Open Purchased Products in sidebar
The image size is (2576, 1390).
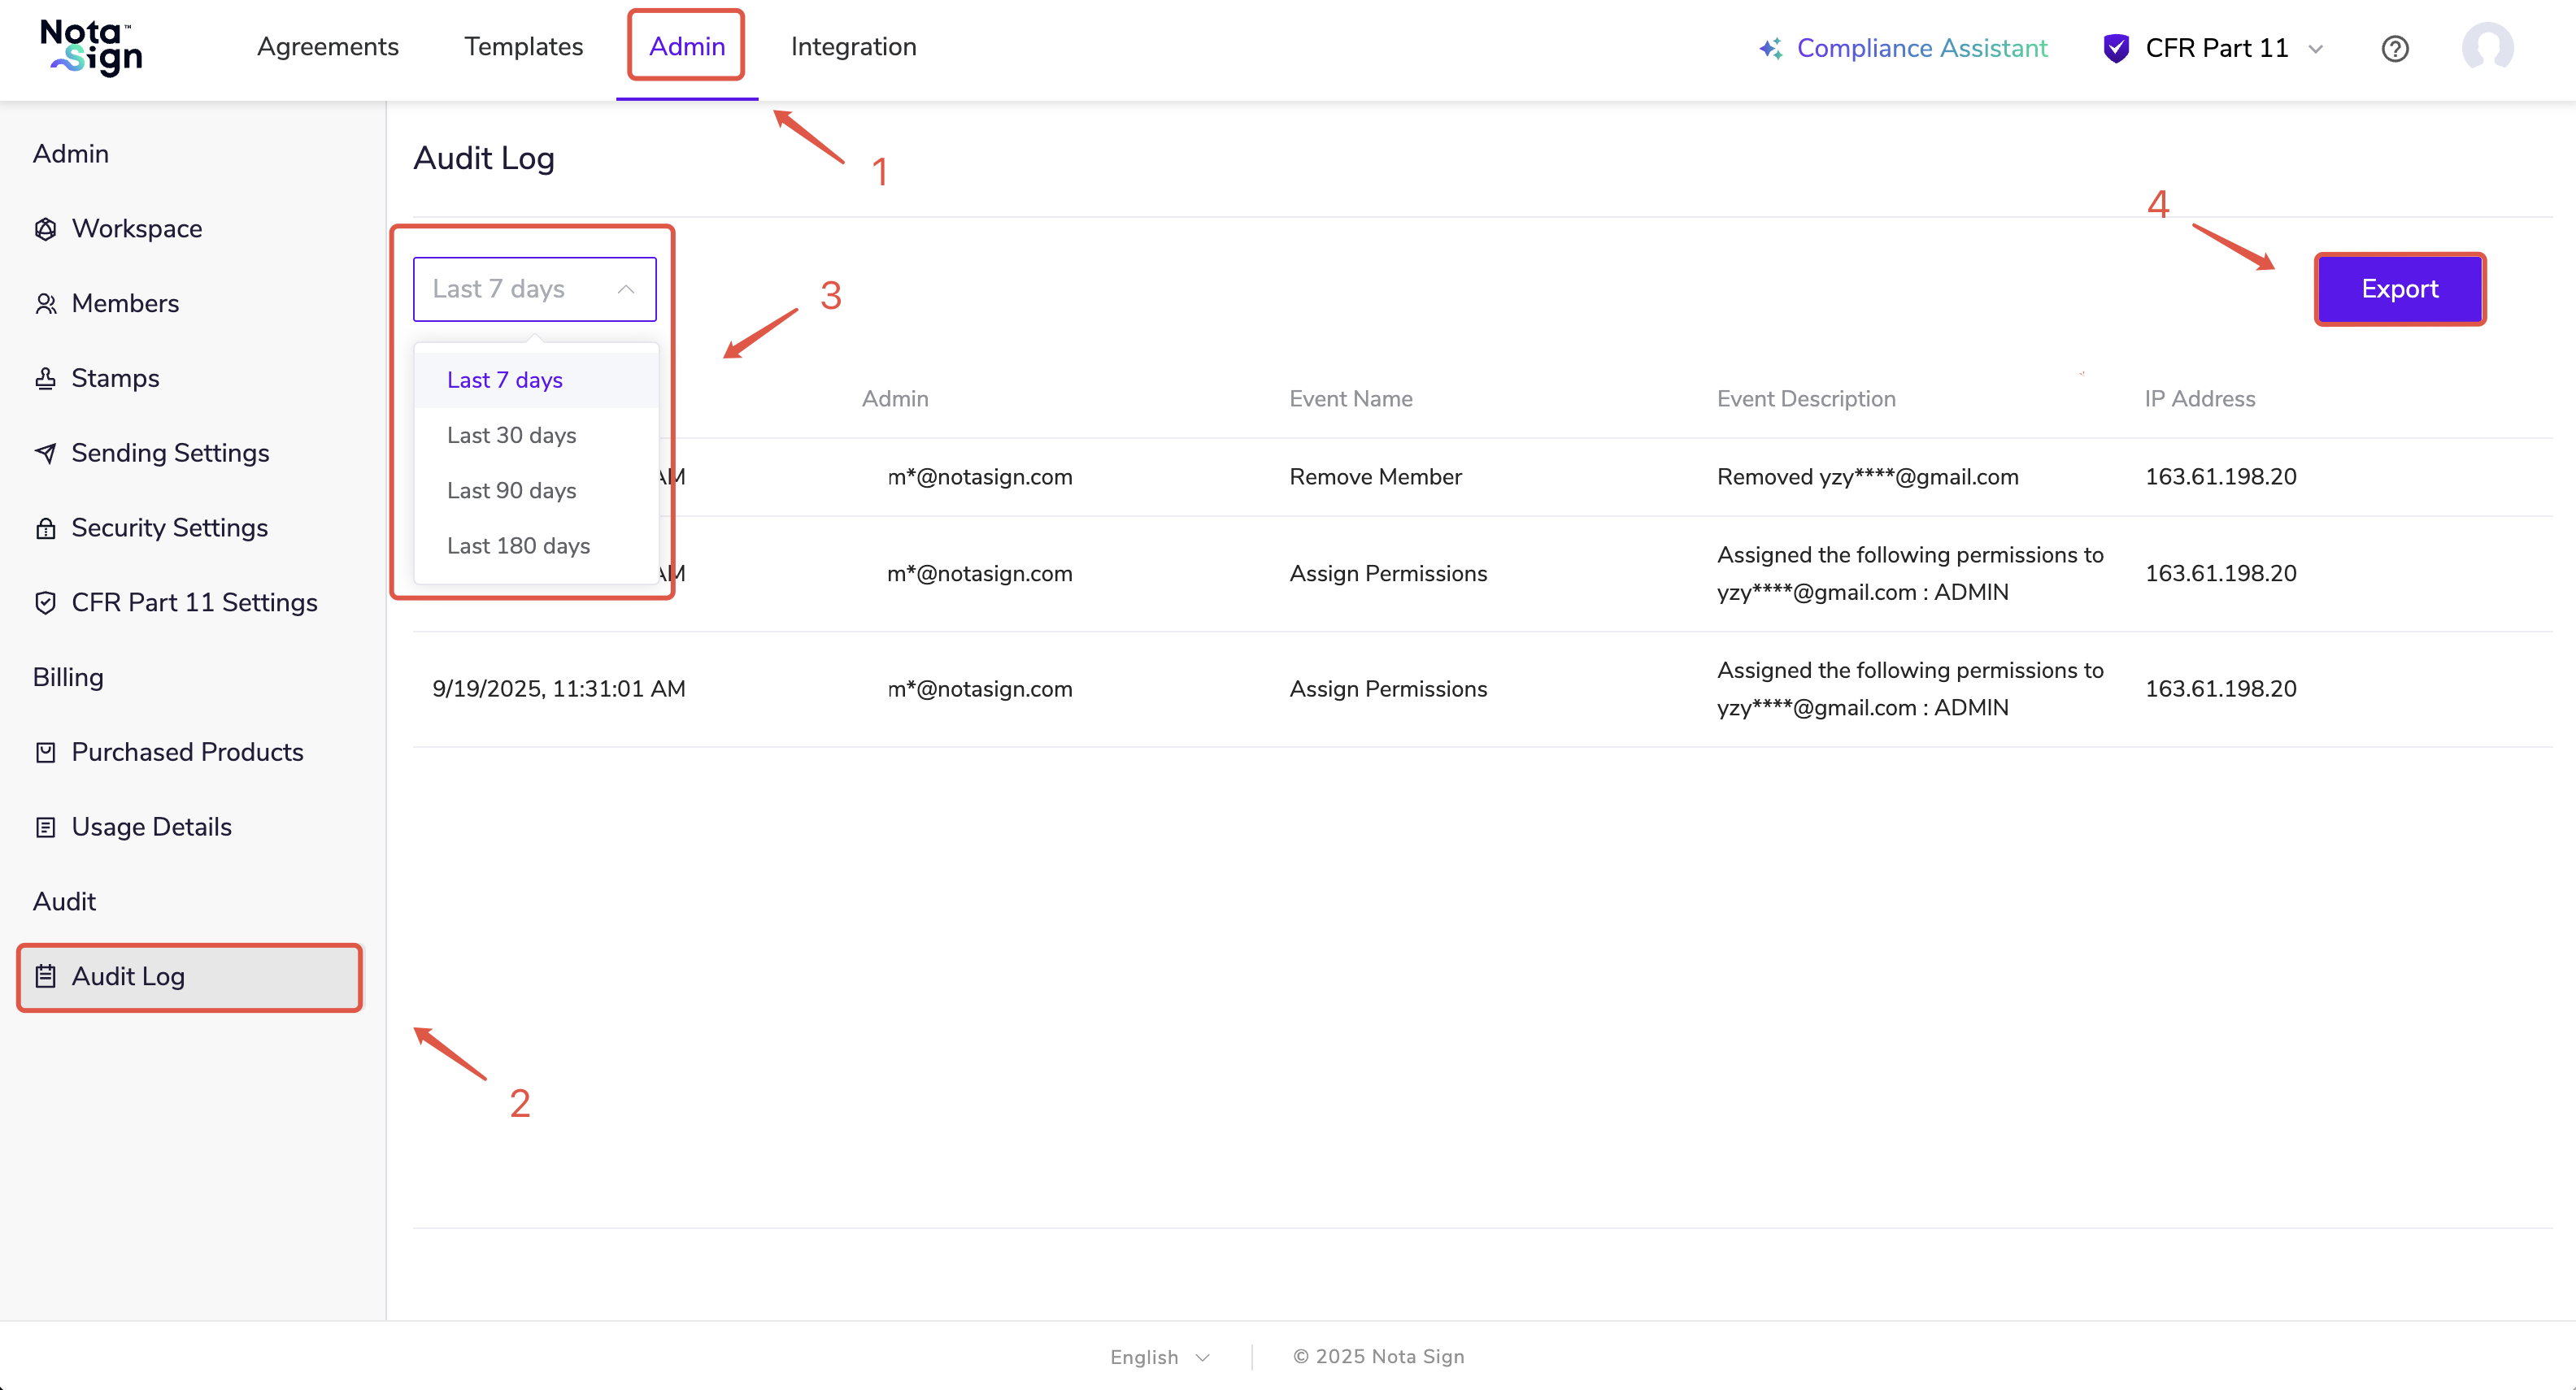pyautogui.click(x=187, y=752)
